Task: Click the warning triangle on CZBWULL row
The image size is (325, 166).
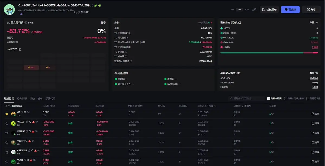Action: click(x=36, y=151)
